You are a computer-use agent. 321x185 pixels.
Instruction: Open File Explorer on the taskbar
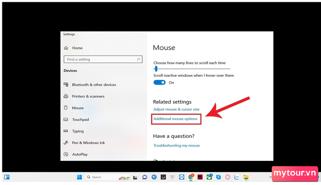(x=246, y=177)
